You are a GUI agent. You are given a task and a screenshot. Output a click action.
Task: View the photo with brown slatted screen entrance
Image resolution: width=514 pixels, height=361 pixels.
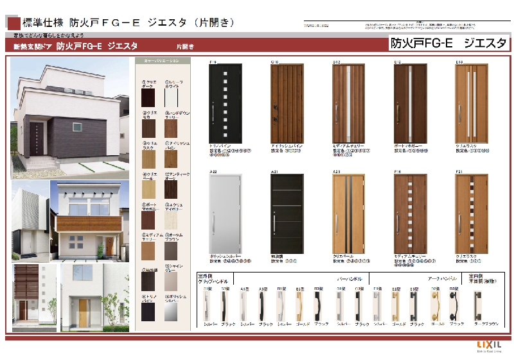(35, 298)
